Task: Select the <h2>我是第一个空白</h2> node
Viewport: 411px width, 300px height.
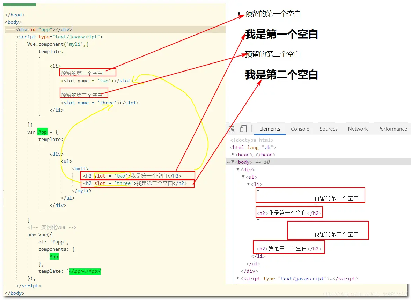Action: point(288,212)
